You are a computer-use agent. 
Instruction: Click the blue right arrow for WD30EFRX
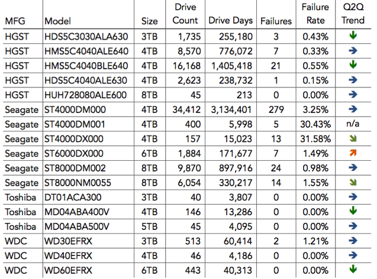[x=353, y=241]
